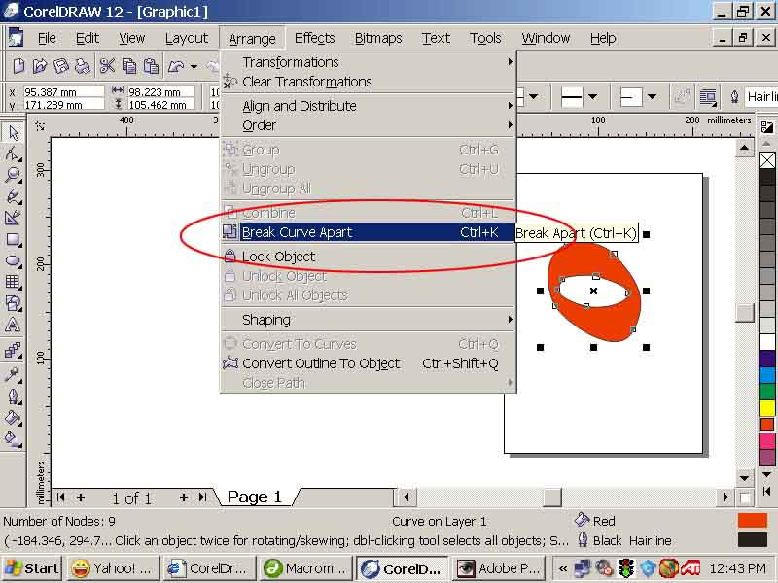Select the Outline tool
The image size is (778, 583).
[x=13, y=396]
